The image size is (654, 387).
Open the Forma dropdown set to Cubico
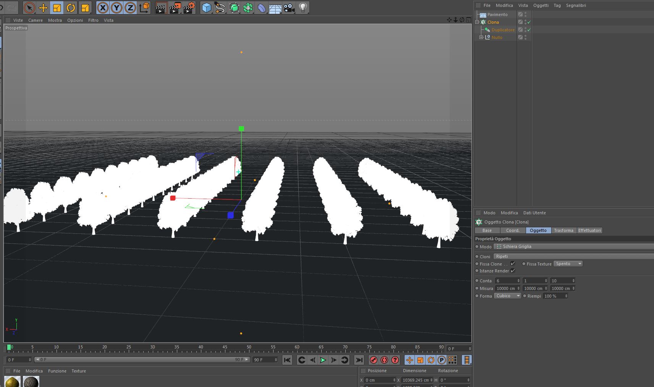point(508,296)
